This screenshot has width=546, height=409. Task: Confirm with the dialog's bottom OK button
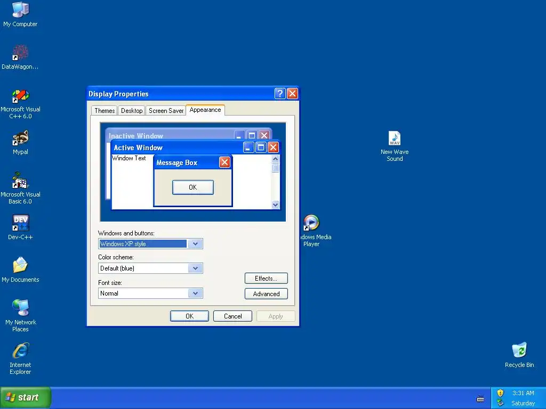point(189,316)
